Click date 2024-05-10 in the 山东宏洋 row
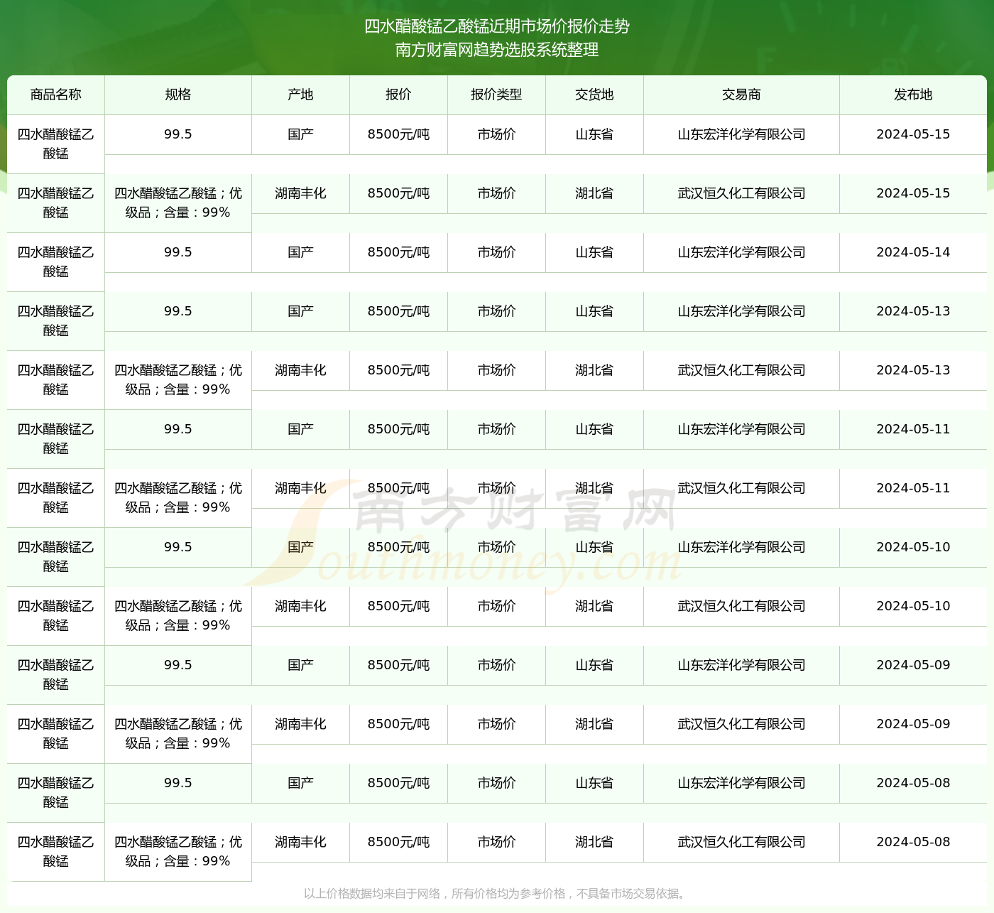994x913 pixels. click(913, 547)
